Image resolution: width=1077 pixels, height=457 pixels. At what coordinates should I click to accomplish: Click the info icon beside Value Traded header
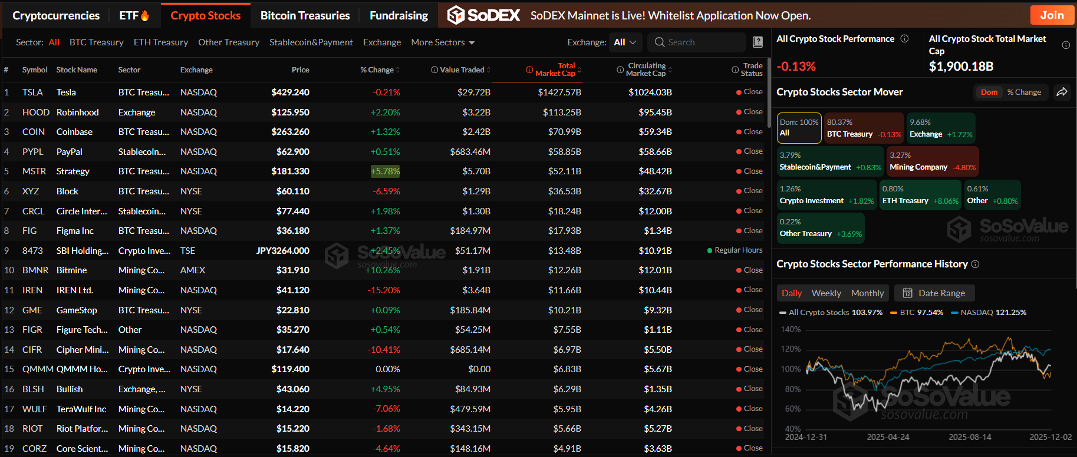click(434, 70)
